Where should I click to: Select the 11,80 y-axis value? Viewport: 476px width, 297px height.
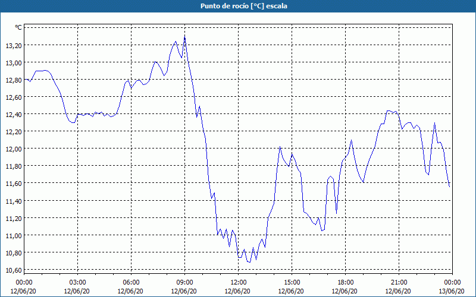coord(14,166)
